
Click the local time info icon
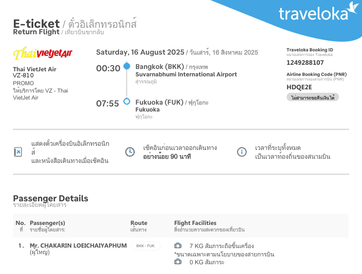pos(242,152)
